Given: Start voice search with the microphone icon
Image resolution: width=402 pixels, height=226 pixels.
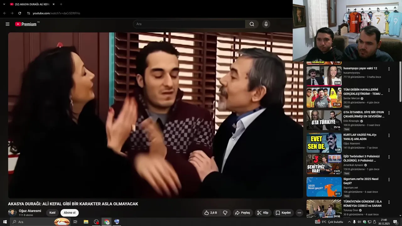Looking at the screenshot, I should tap(266, 24).
